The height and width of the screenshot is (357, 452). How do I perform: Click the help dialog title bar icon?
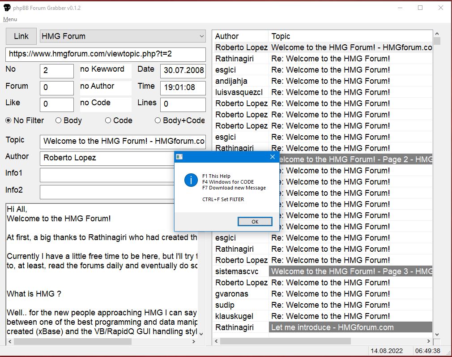point(179,157)
